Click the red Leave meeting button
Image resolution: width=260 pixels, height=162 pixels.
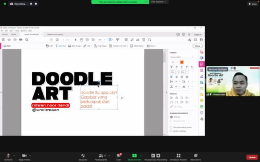coord(252,157)
